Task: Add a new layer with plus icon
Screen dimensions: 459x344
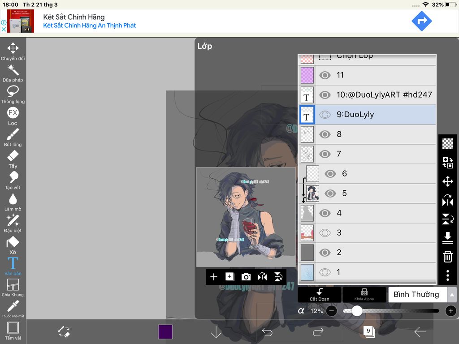Action: (214, 277)
